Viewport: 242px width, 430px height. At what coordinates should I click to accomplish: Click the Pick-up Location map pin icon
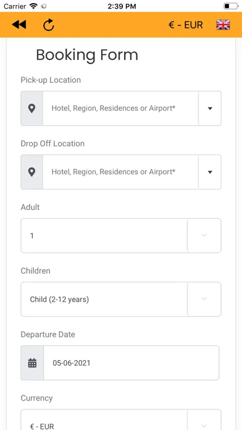click(31, 108)
